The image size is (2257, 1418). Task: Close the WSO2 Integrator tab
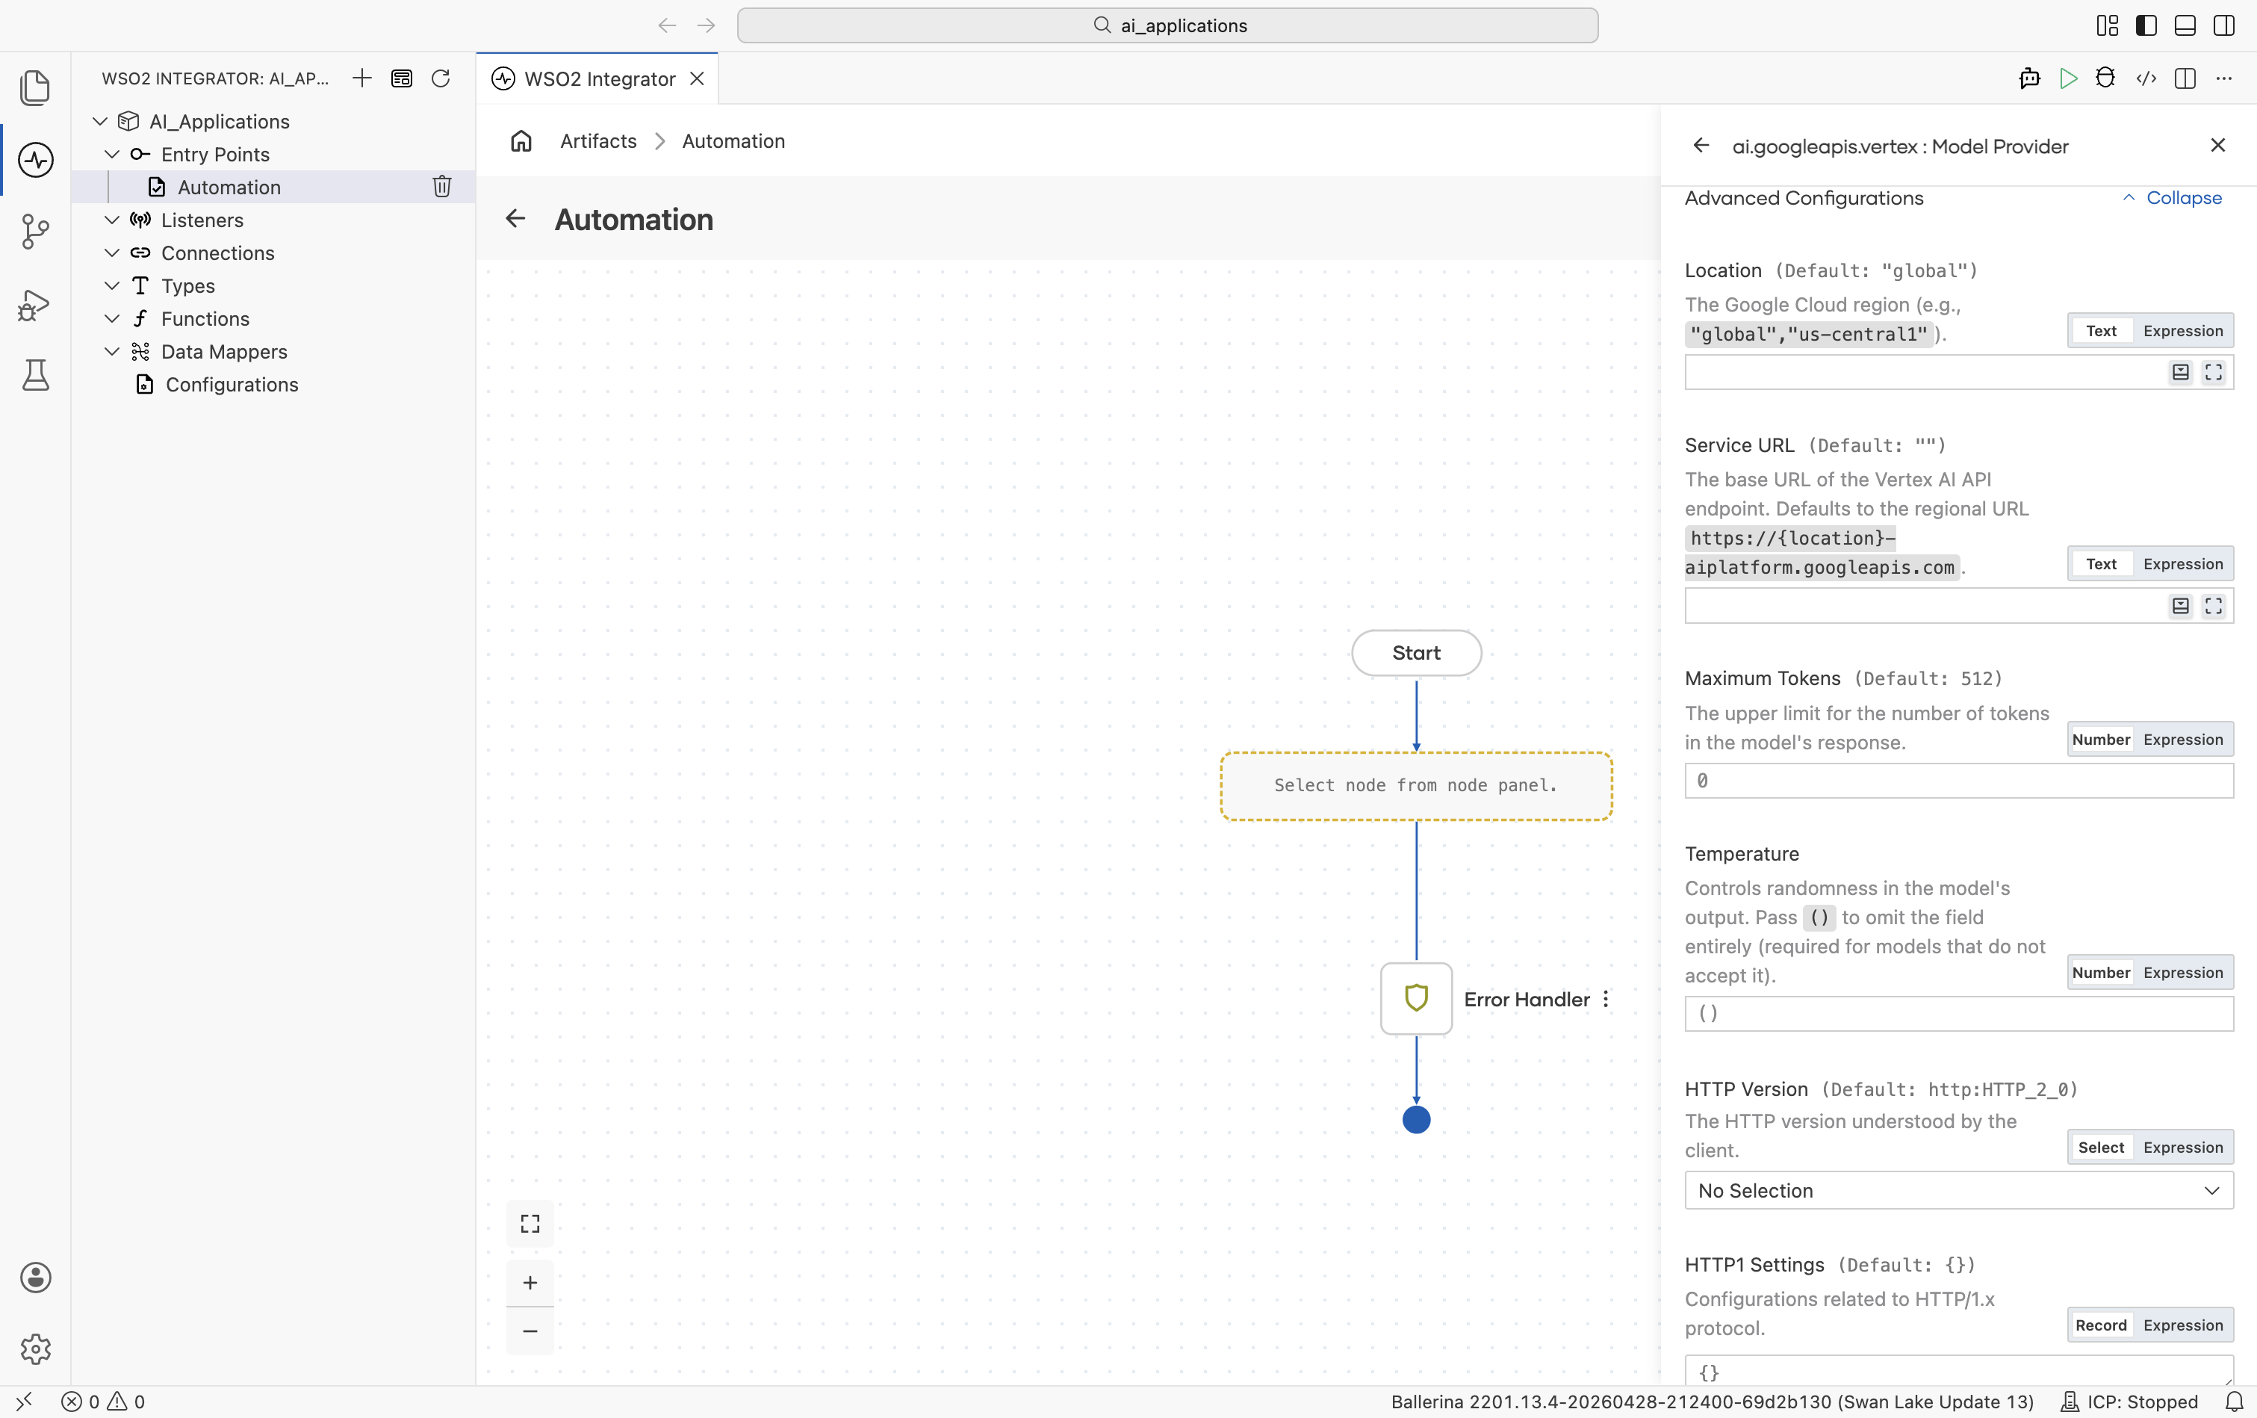tap(698, 78)
